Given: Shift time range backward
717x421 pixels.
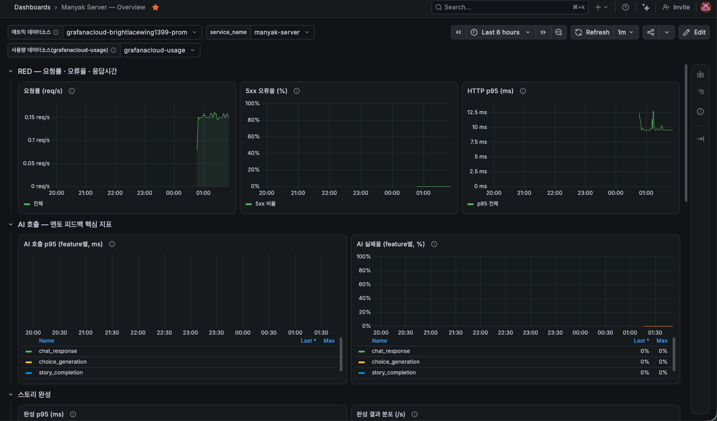Looking at the screenshot, I should tap(458, 32).
